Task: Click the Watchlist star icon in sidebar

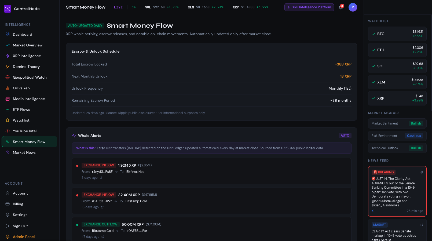Action: (8, 120)
